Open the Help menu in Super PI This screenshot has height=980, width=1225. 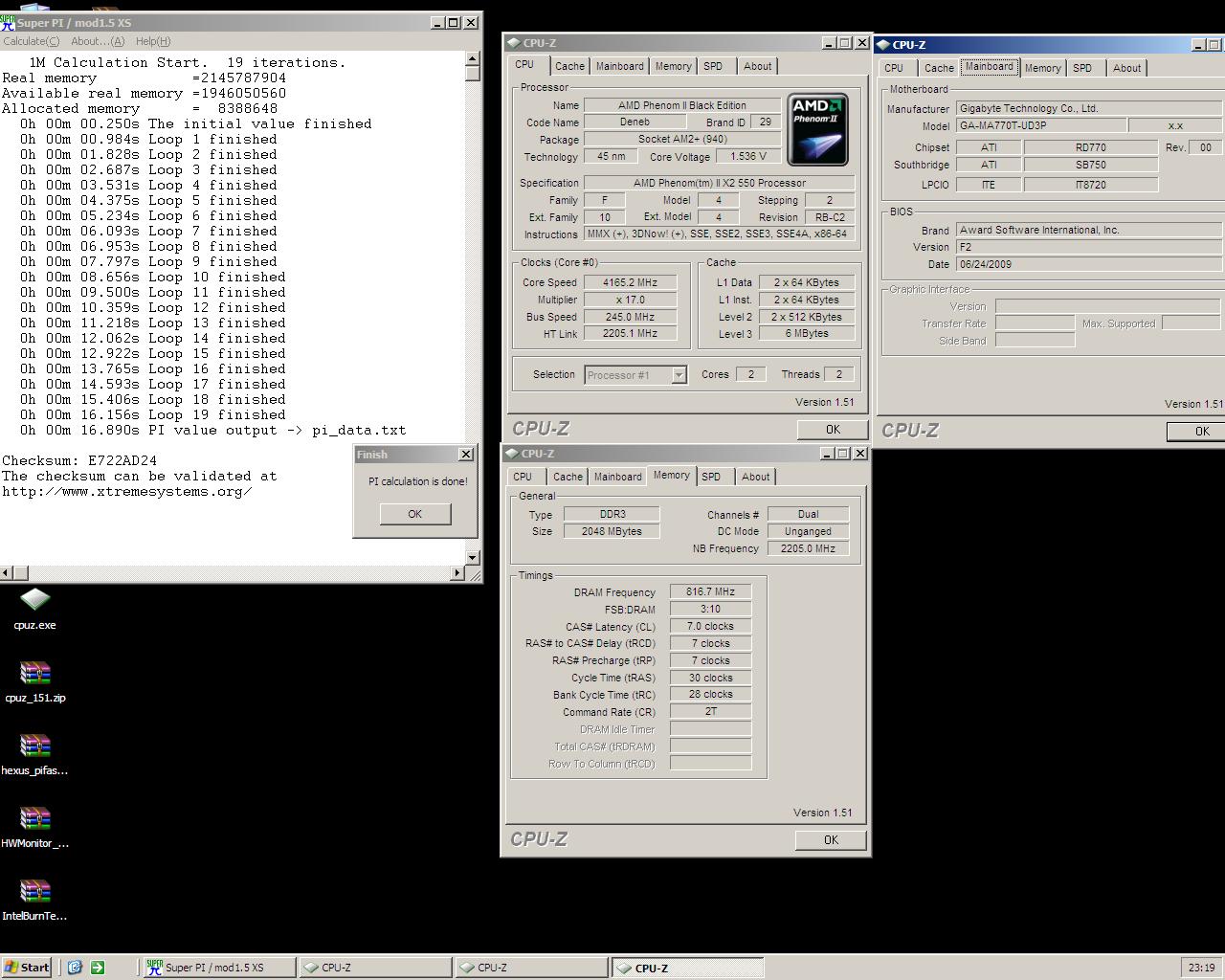(x=153, y=41)
